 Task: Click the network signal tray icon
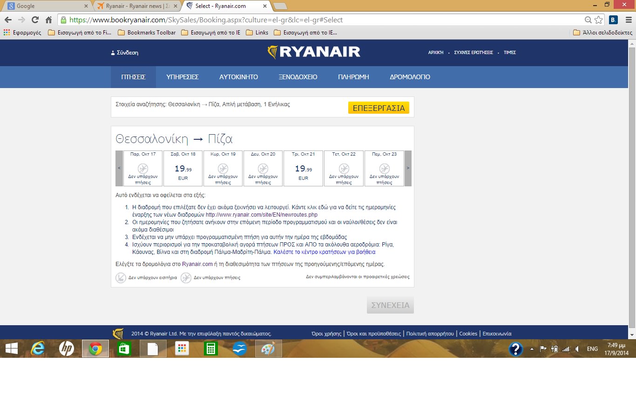coord(566,349)
